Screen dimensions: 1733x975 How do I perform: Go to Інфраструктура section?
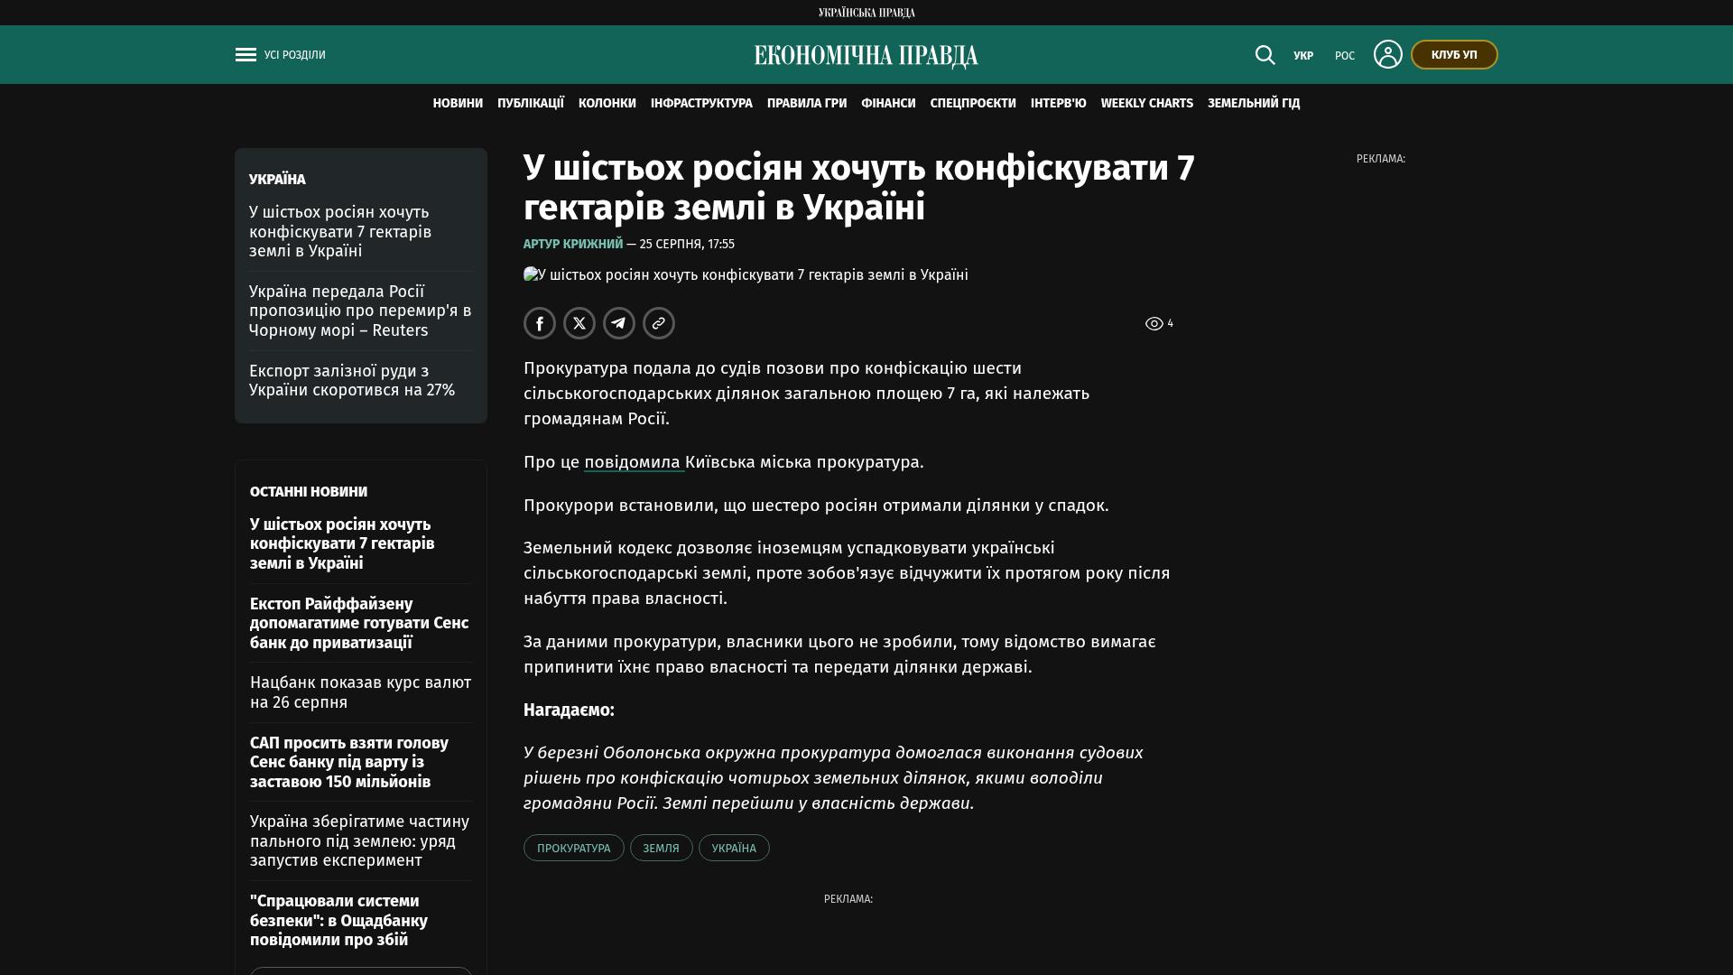click(701, 104)
